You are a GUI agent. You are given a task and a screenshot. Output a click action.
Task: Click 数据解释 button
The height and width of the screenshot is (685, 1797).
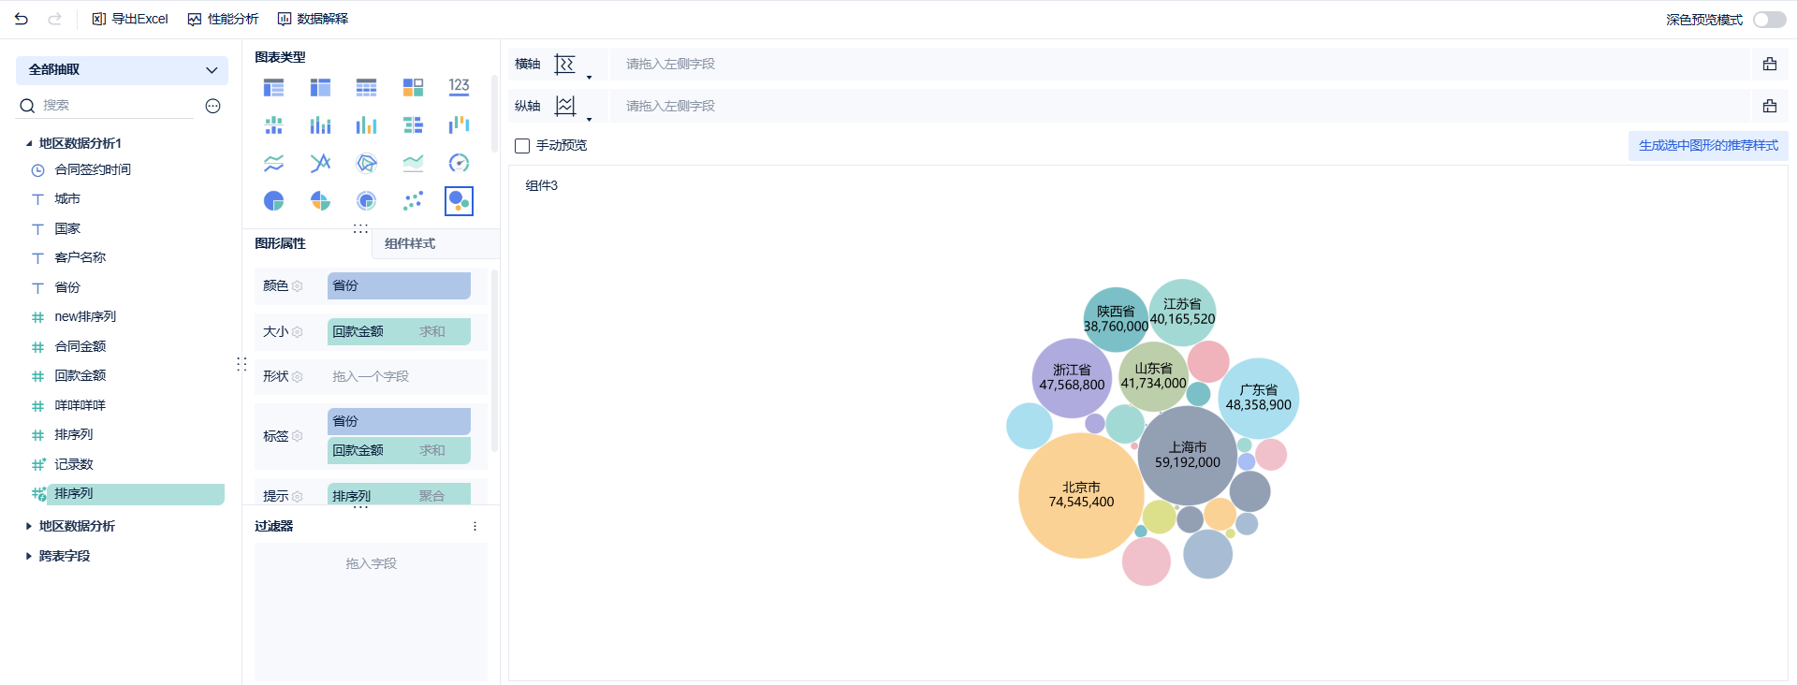tap(313, 19)
